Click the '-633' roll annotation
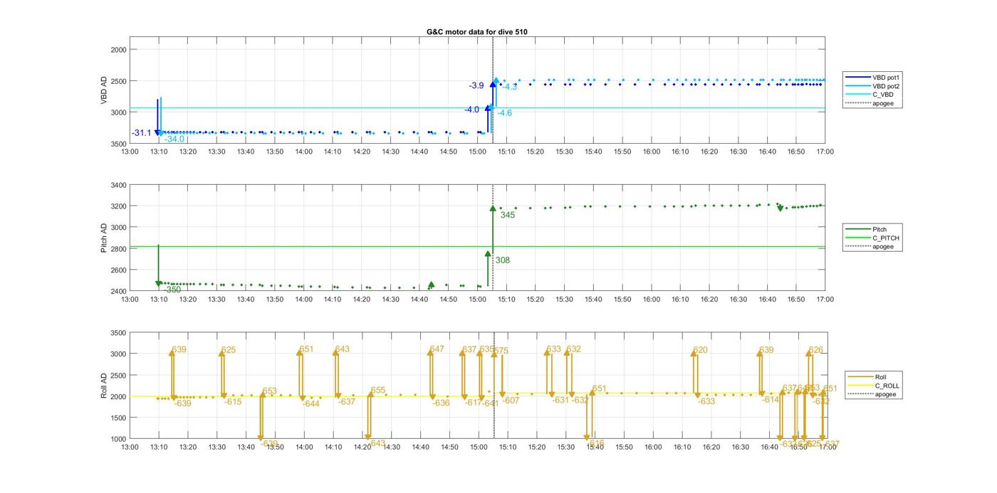997x493 pixels. click(706, 402)
